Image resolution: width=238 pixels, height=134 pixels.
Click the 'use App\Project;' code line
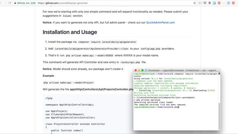57,111
